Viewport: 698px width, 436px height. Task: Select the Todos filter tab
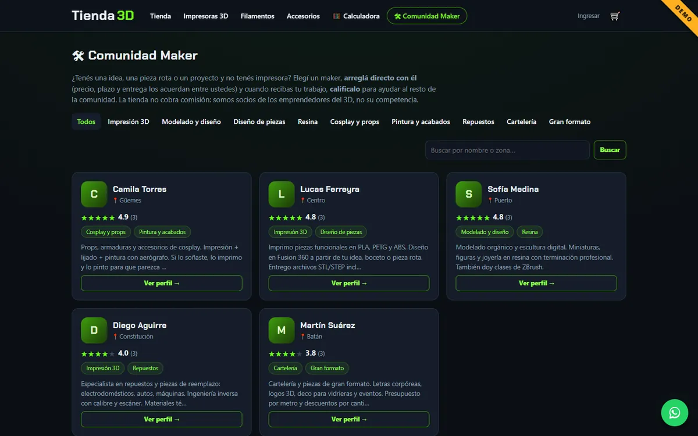coord(86,121)
